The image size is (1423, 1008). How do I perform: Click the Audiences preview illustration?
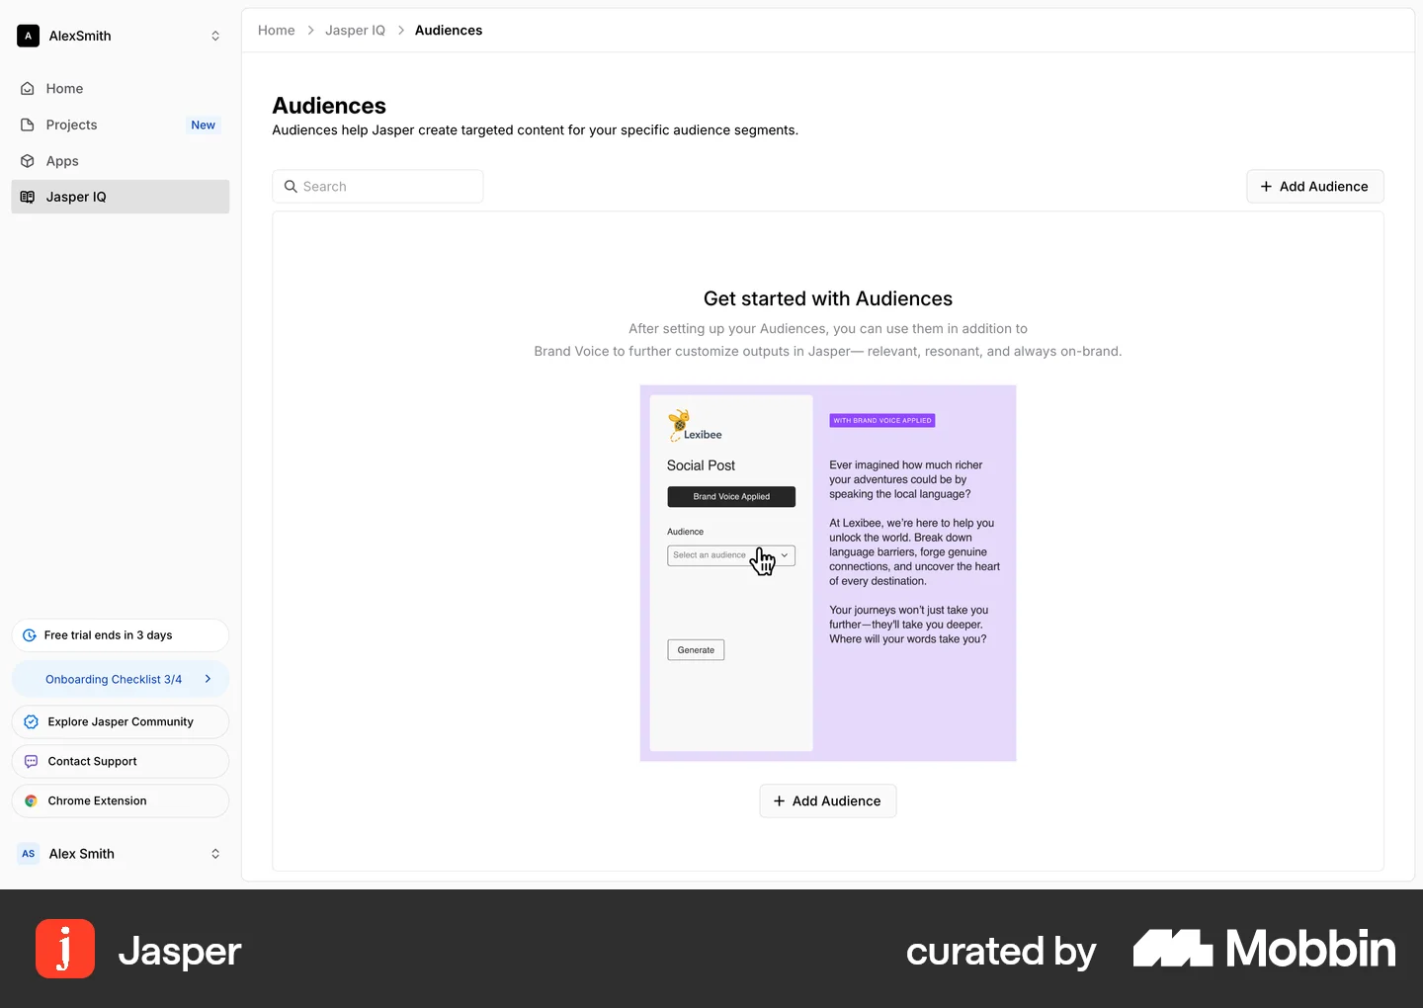[828, 573]
